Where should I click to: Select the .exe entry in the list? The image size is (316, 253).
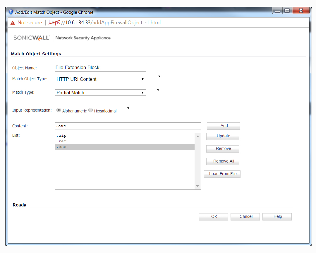(125, 147)
